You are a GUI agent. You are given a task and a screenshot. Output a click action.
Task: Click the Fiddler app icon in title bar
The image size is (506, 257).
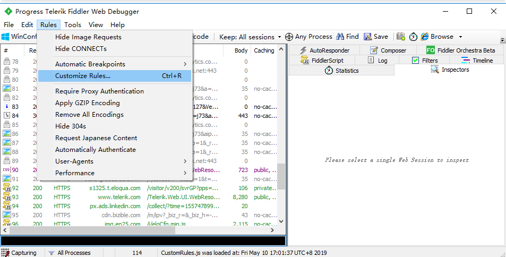click(8, 12)
